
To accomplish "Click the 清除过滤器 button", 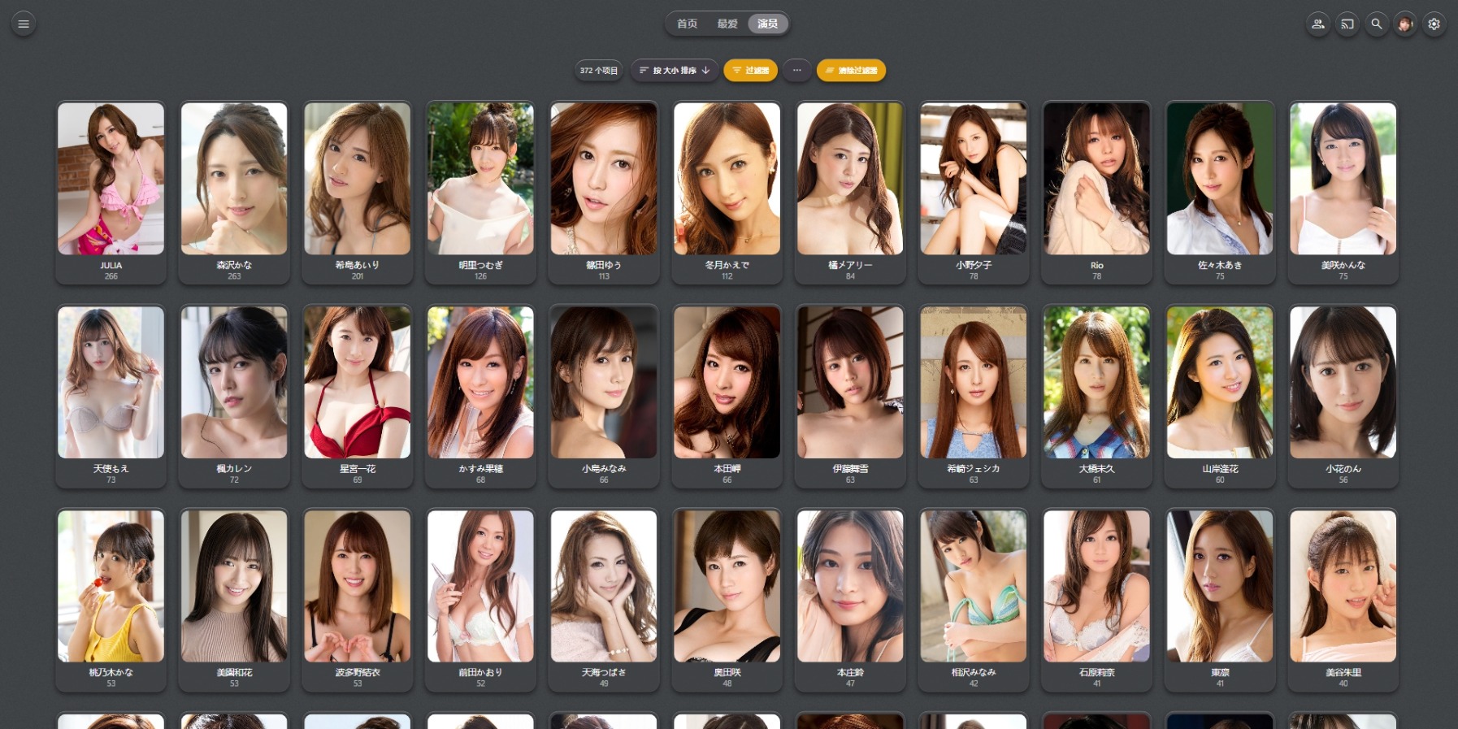I will coord(851,71).
